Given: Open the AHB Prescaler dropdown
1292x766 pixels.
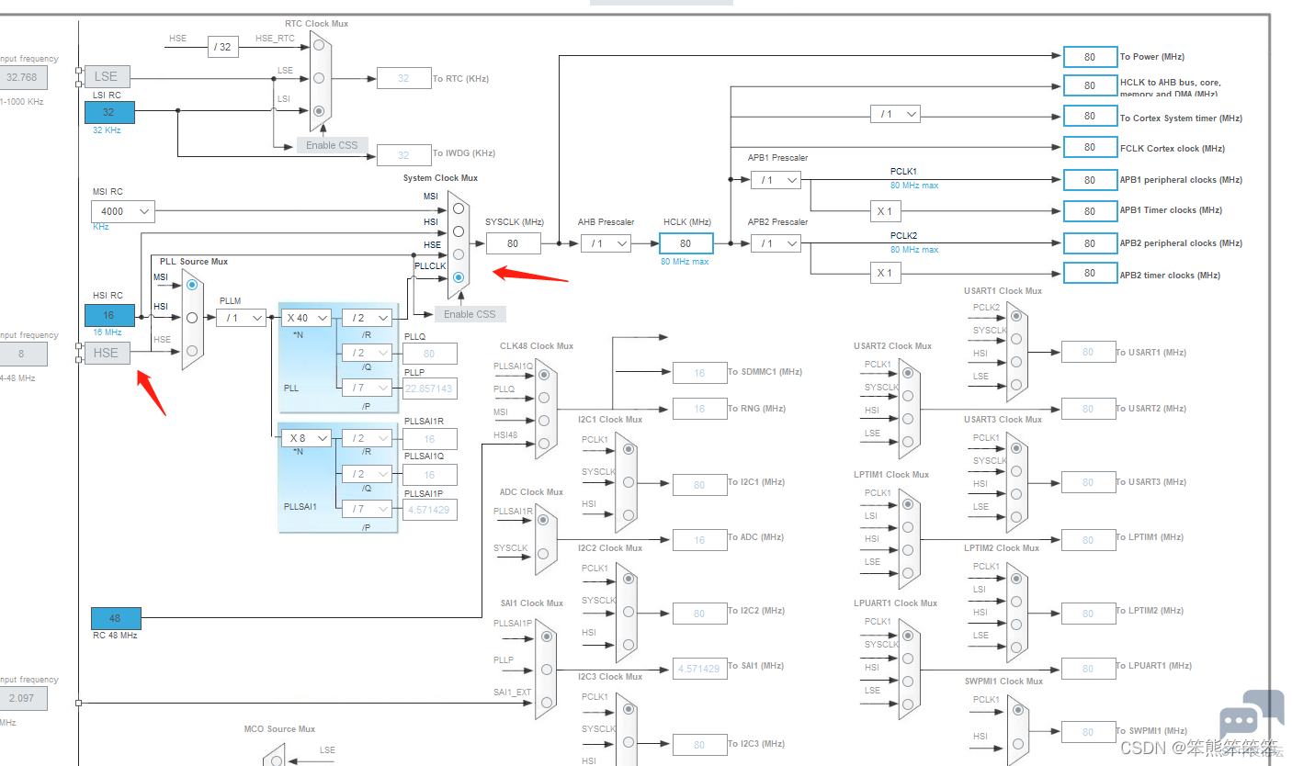Looking at the screenshot, I should coord(606,243).
